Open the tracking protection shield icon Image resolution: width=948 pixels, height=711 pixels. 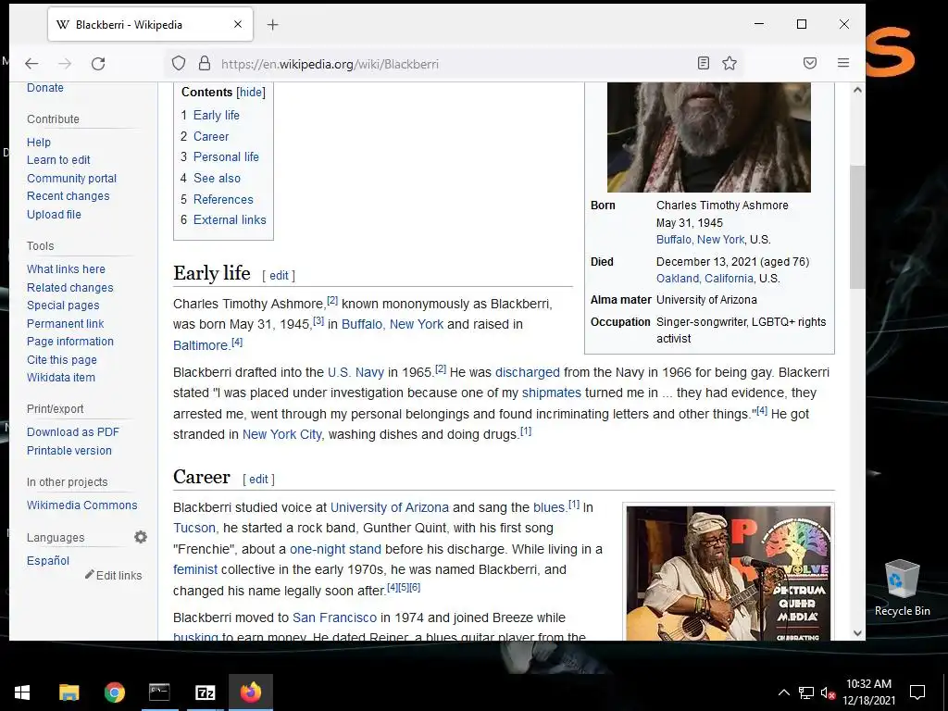(179, 64)
